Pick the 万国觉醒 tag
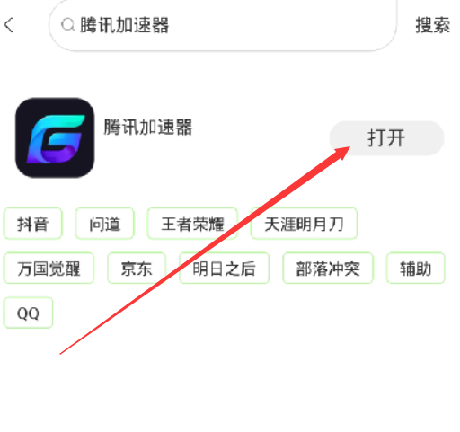 pos(49,268)
